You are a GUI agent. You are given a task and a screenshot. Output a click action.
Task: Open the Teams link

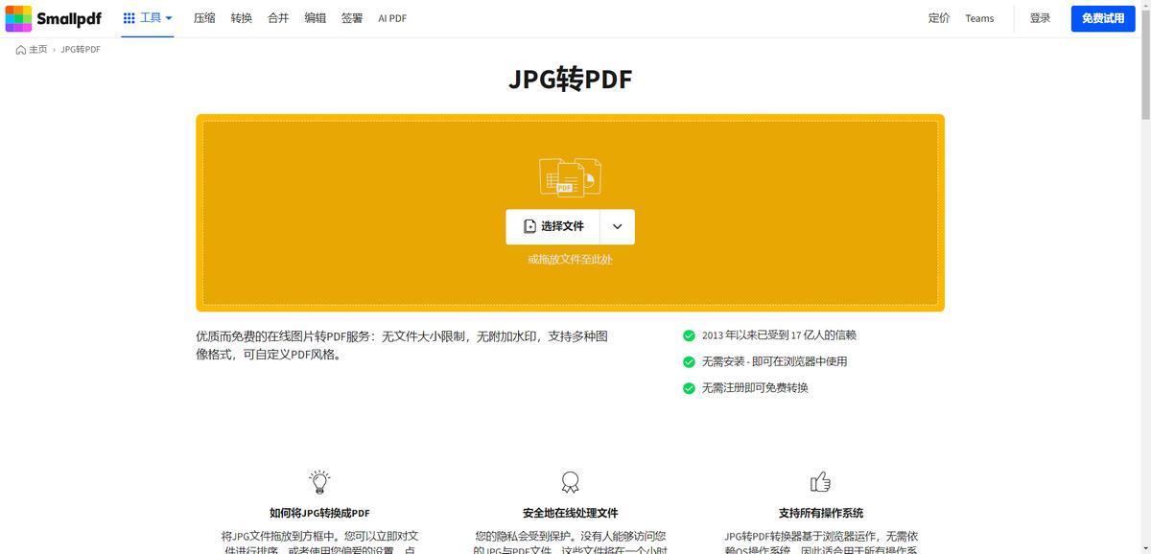pos(979,18)
